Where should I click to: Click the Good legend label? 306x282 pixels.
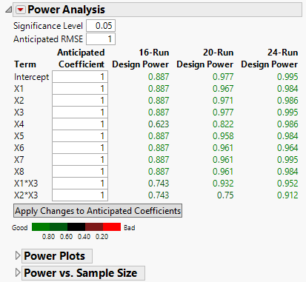(x=20, y=227)
